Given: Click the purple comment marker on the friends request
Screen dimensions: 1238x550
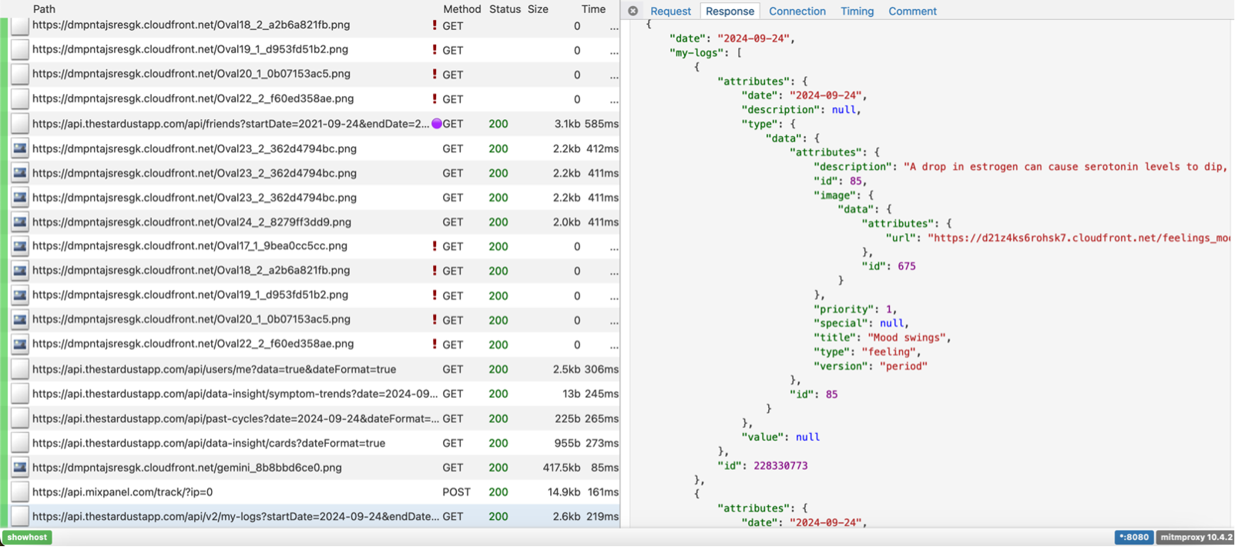Looking at the screenshot, I should click(437, 124).
